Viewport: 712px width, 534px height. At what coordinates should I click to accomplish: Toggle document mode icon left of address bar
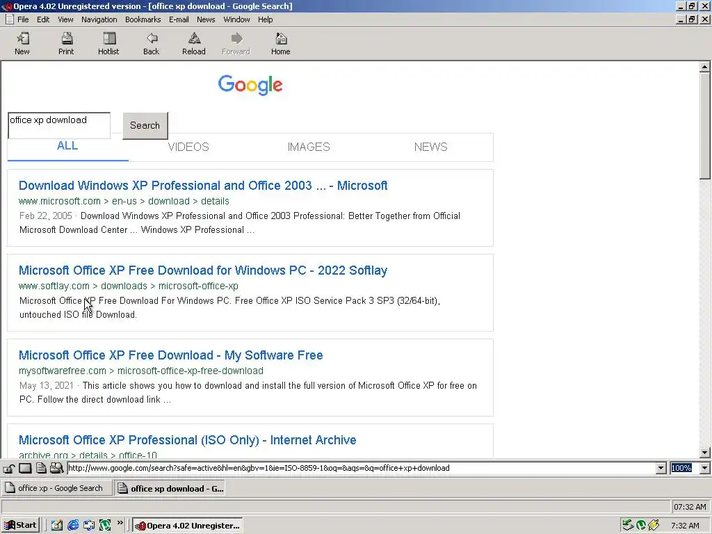point(41,468)
